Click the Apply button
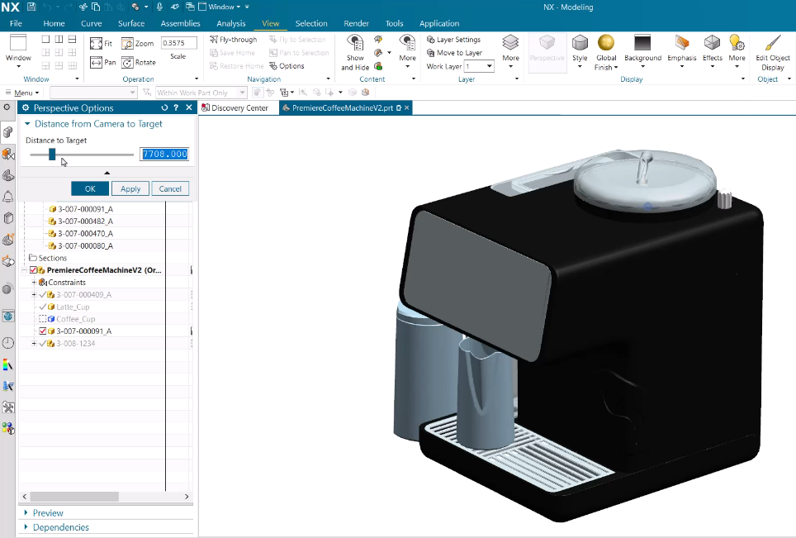Viewport: 796px width, 538px height. click(130, 188)
